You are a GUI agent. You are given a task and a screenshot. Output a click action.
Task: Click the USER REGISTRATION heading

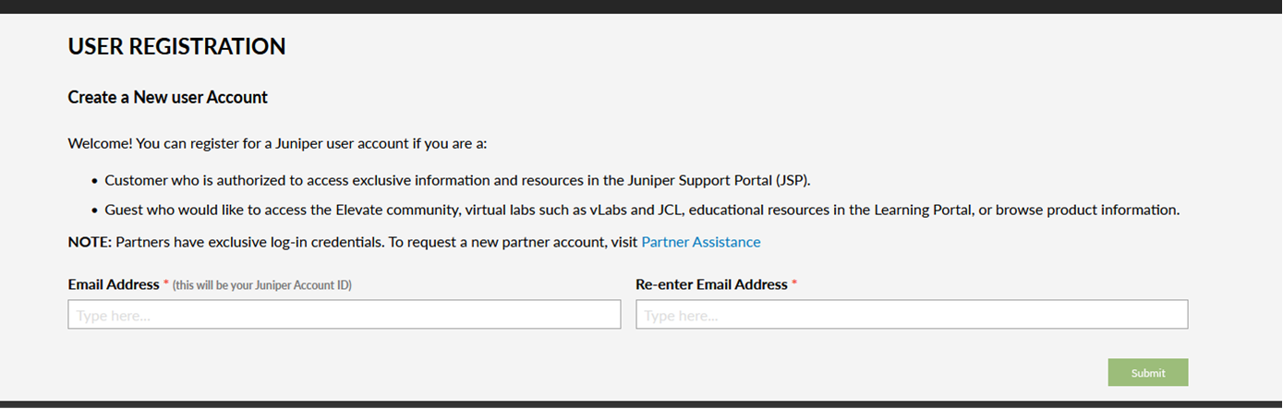176,46
